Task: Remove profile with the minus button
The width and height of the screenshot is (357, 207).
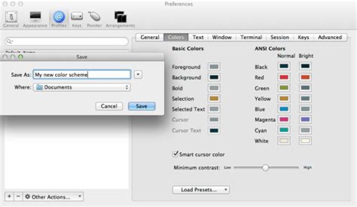Action: pyautogui.click(x=18, y=197)
